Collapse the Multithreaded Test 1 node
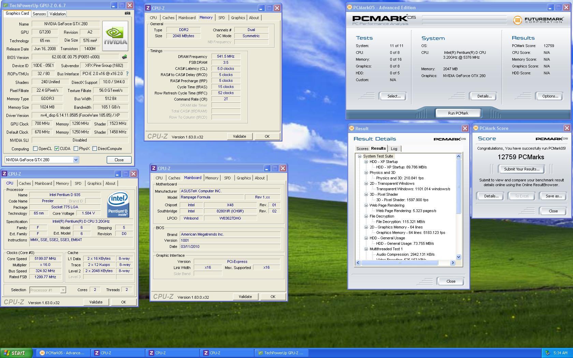This screenshot has width=573, height=358. click(366, 249)
